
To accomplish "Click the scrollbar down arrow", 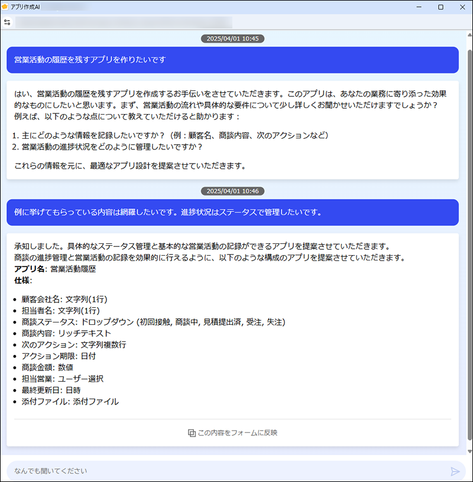I will tap(469, 451).
